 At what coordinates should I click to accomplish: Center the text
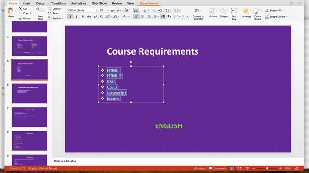point(143,17)
